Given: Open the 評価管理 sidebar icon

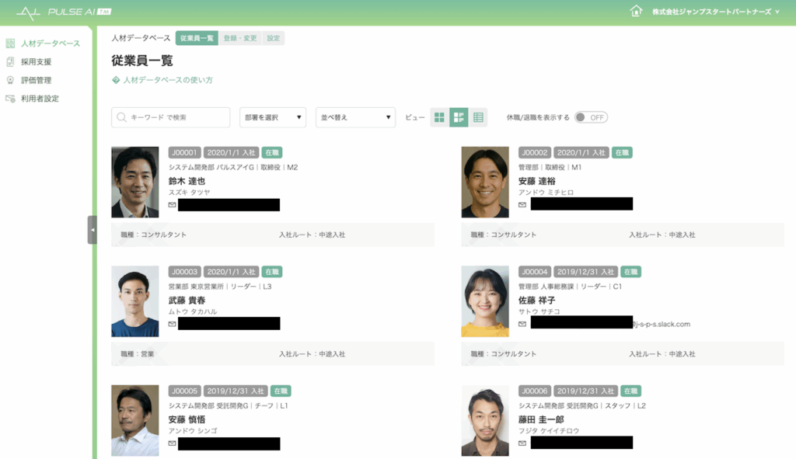Looking at the screenshot, I should click(10, 80).
